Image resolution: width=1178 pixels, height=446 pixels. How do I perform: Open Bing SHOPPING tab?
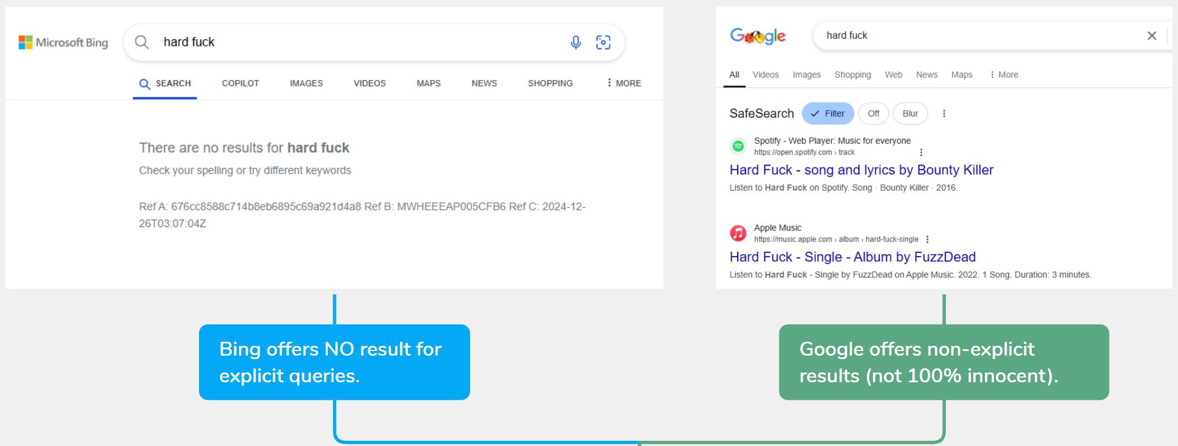click(550, 83)
